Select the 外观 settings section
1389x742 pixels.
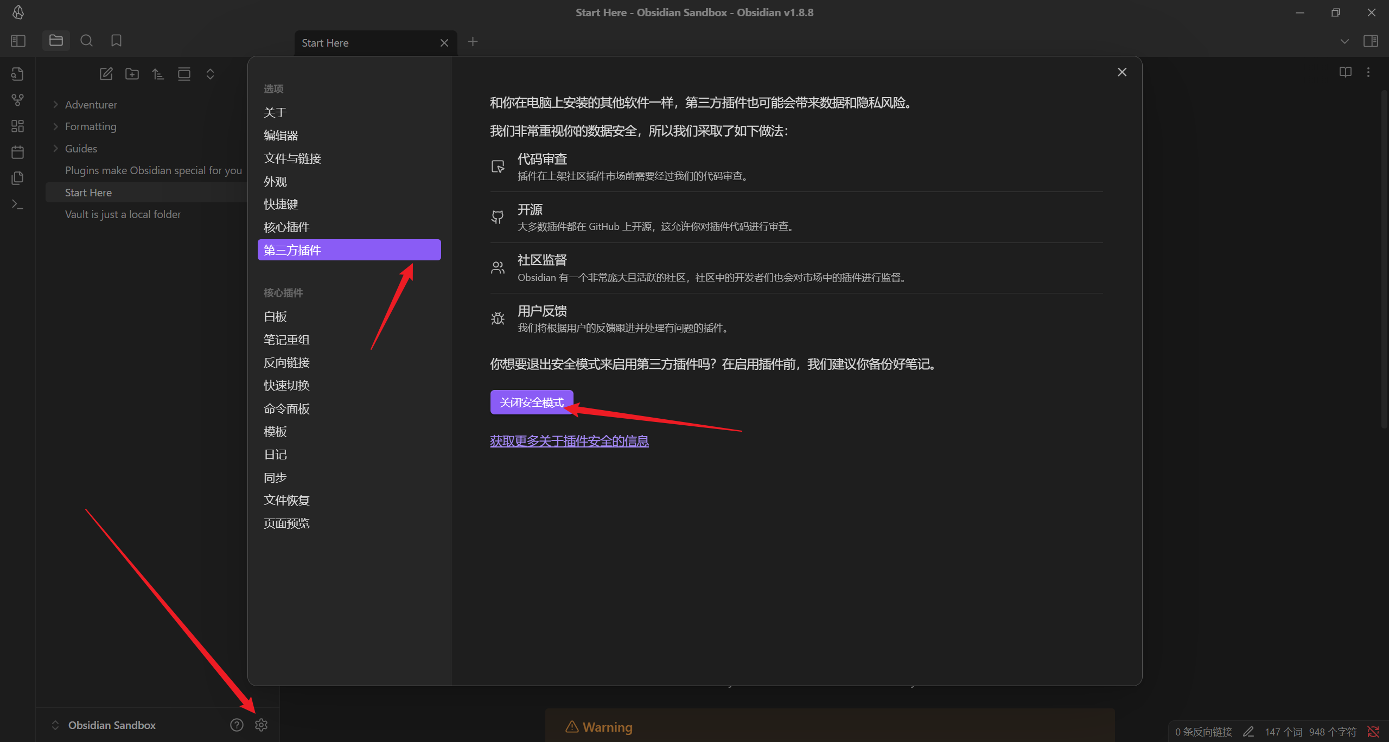tap(349, 181)
